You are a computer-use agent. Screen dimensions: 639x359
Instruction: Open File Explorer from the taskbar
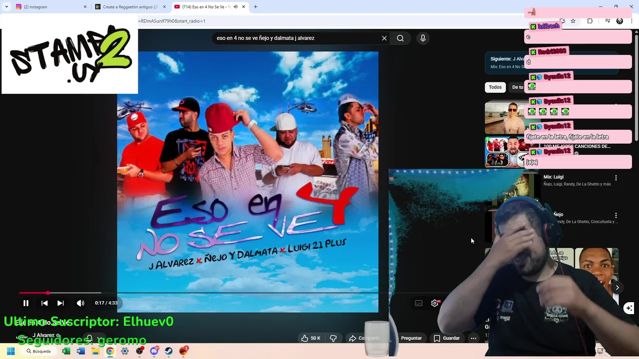tap(95, 351)
